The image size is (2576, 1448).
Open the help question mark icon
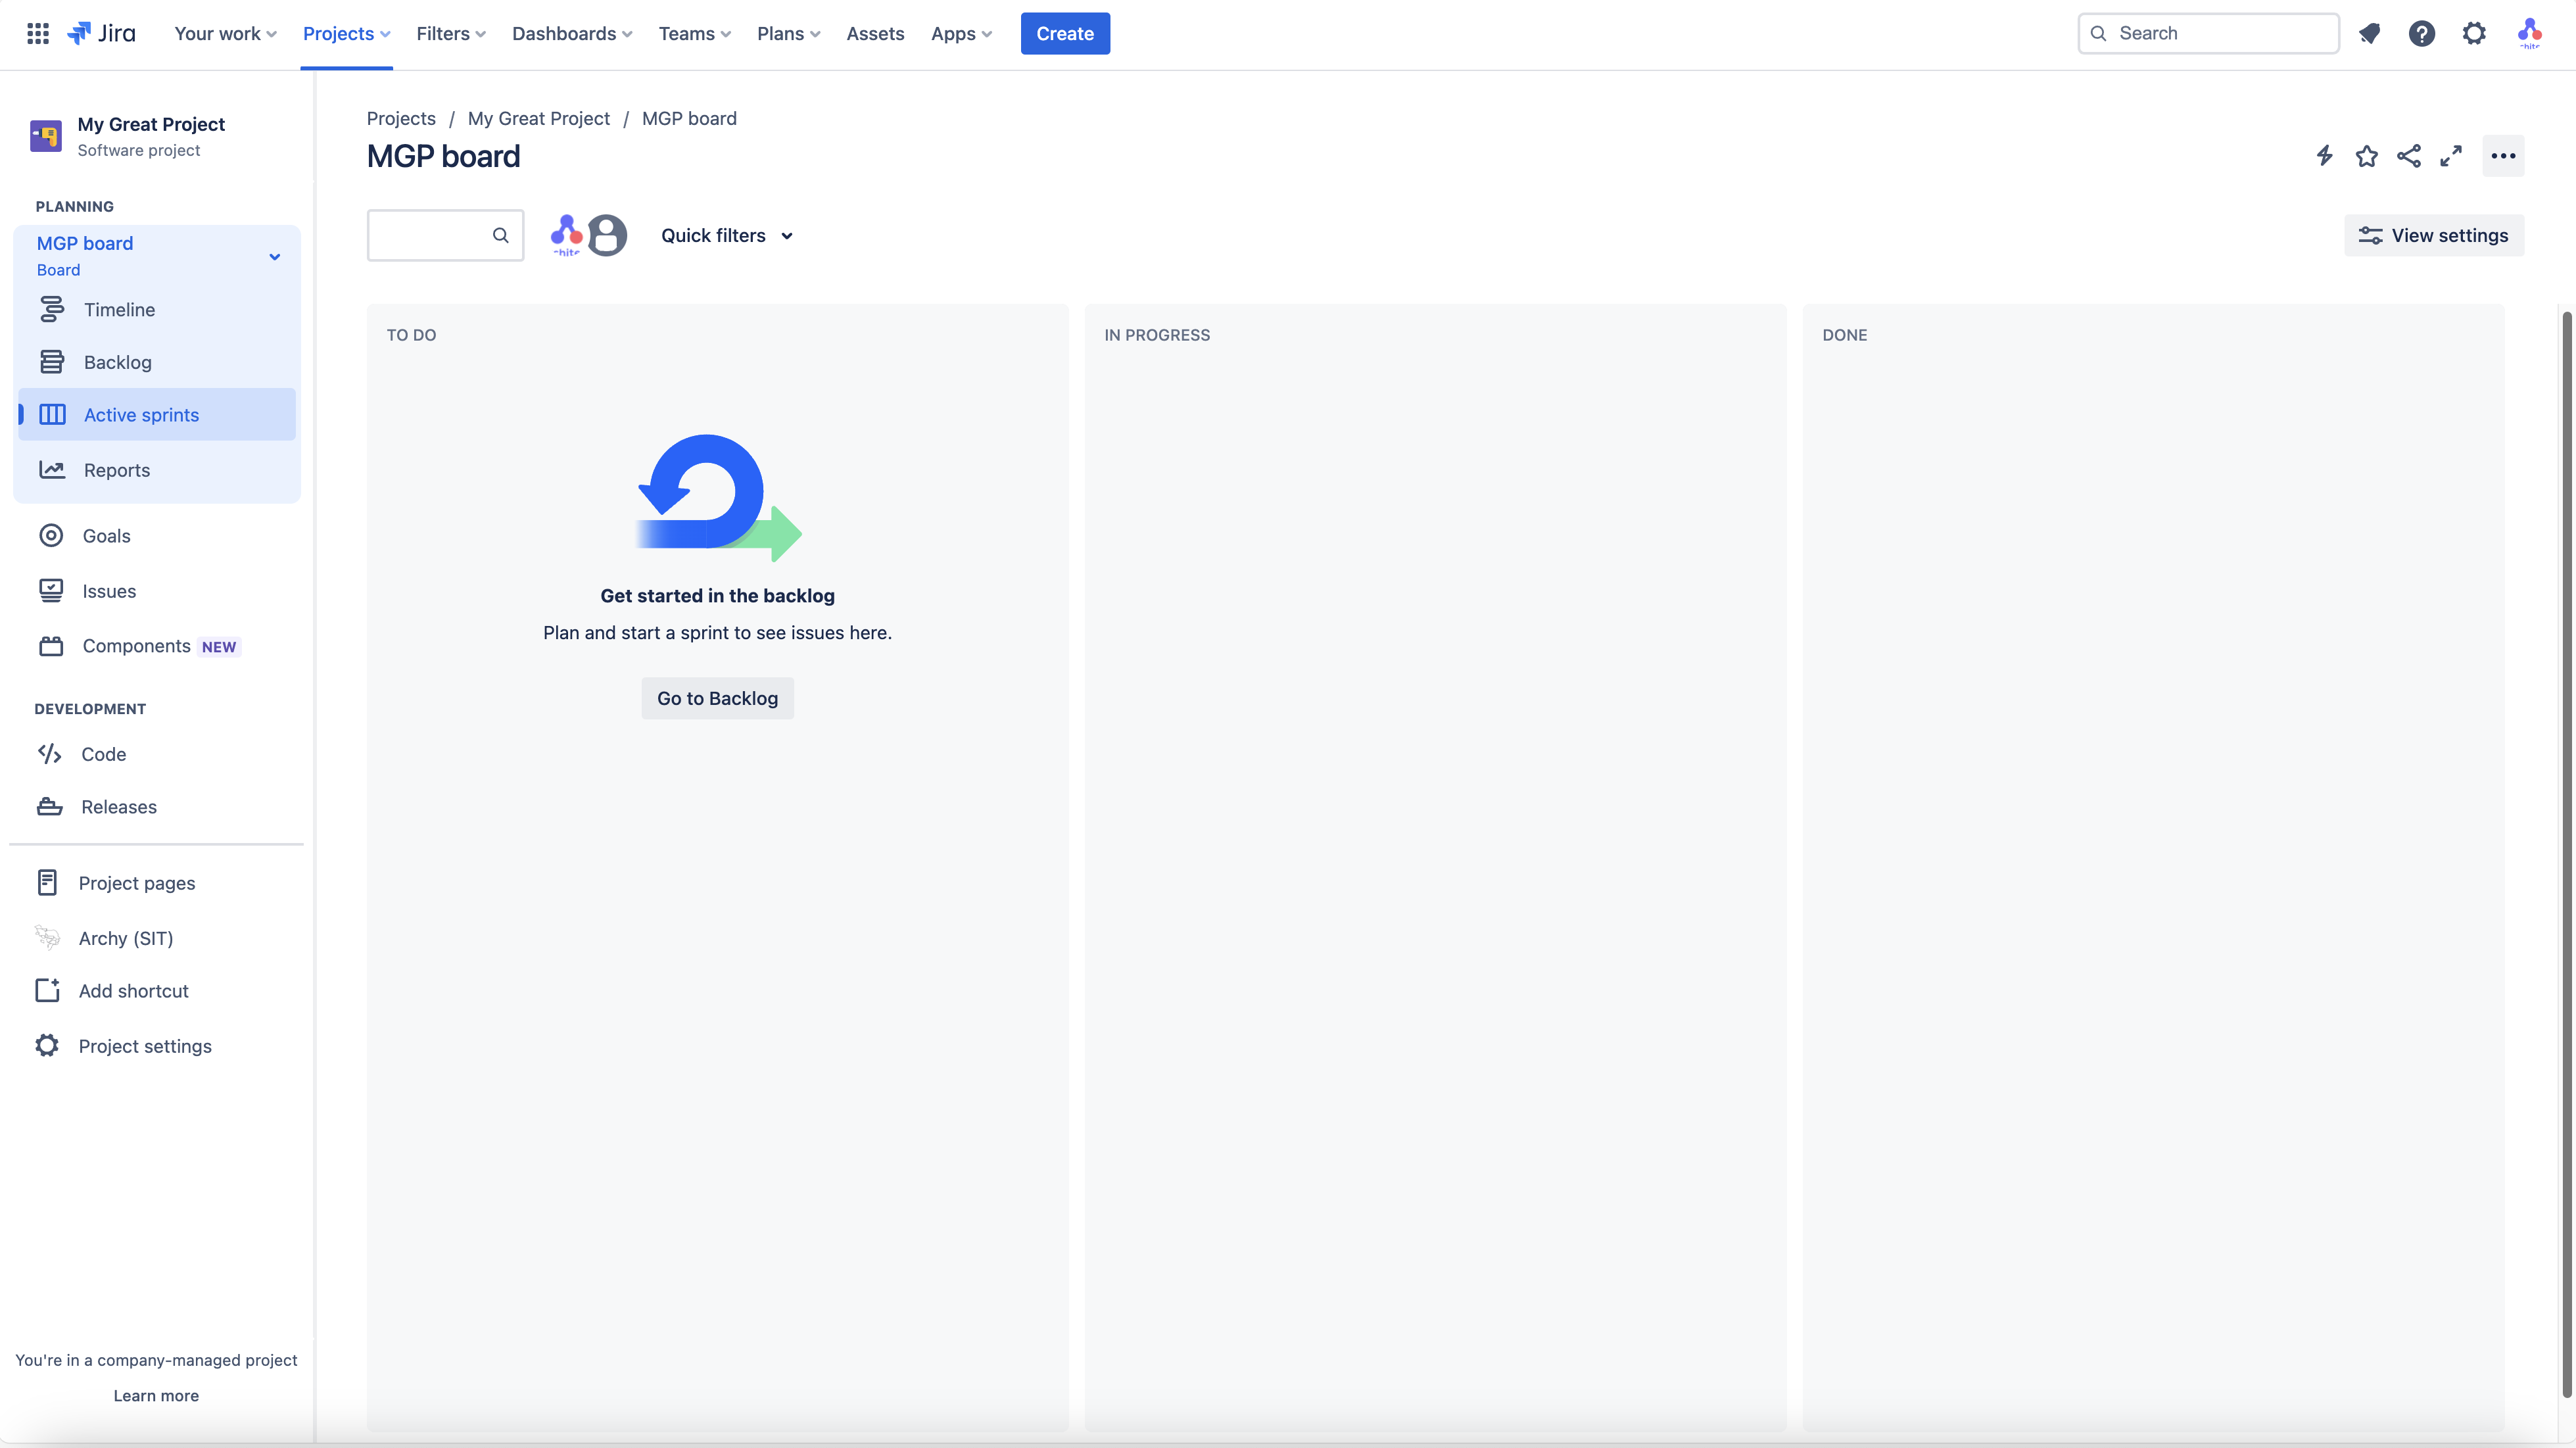click(2421, 33)
